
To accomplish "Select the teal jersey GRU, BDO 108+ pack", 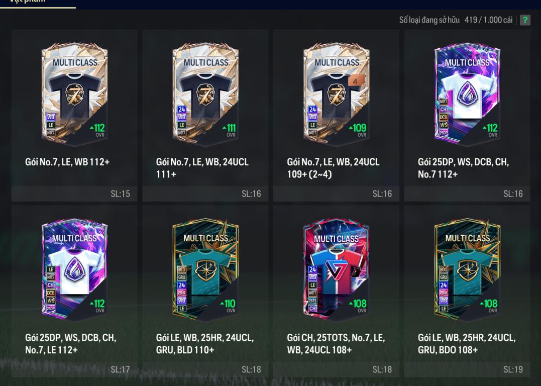I will (x=467, y=291).
